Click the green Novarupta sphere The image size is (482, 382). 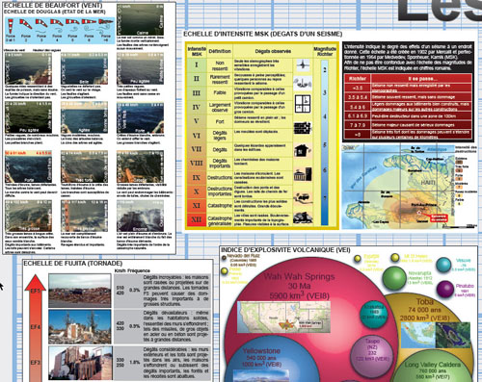(x=394, y=277)
